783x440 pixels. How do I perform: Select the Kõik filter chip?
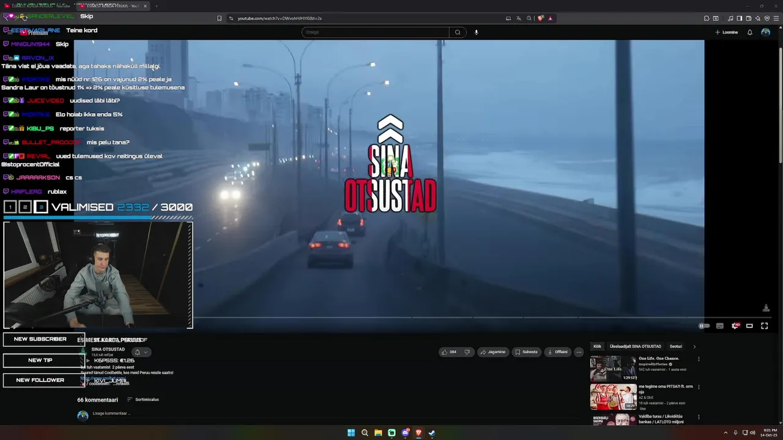point(597,346)
